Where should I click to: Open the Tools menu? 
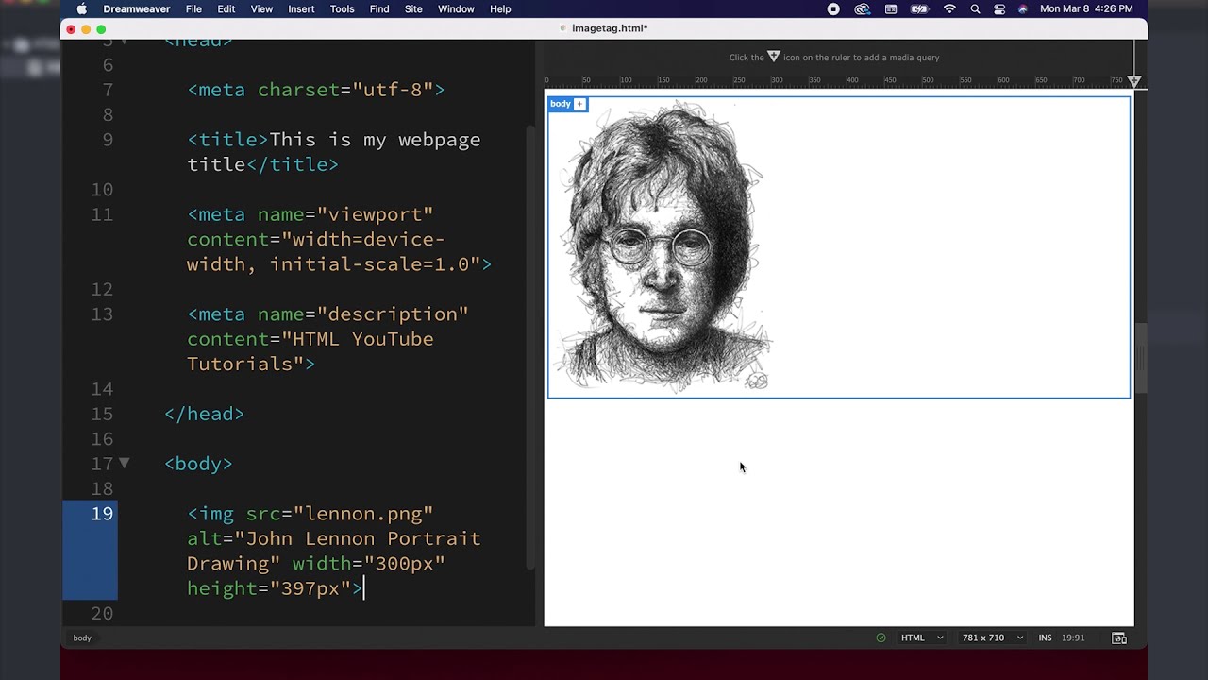pyautogui.click(x=342, y=8)
